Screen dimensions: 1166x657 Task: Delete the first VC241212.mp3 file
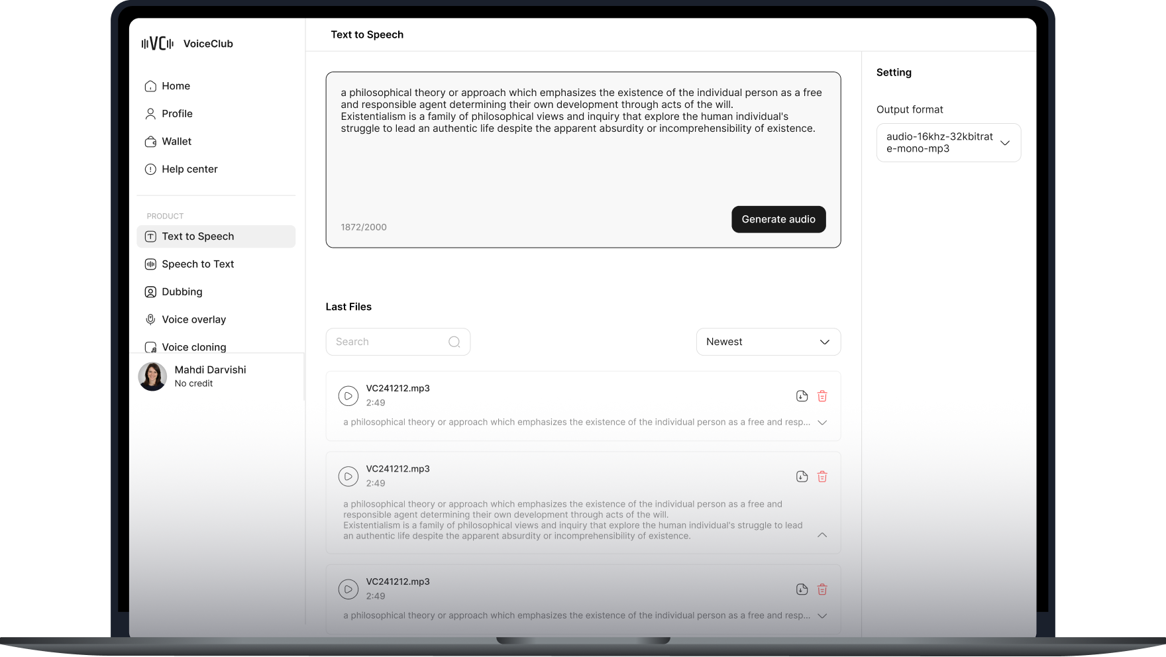pyautogui.click(x=822, y=396)
